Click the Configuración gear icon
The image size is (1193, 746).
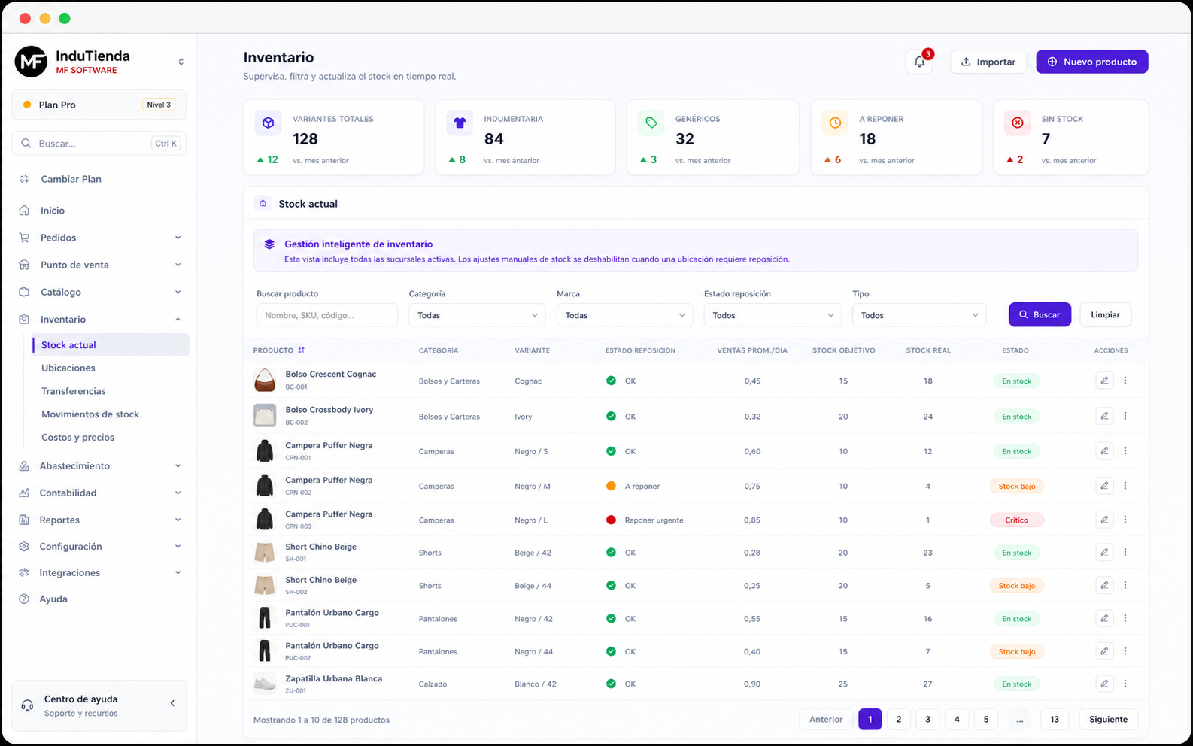(24, 547)
